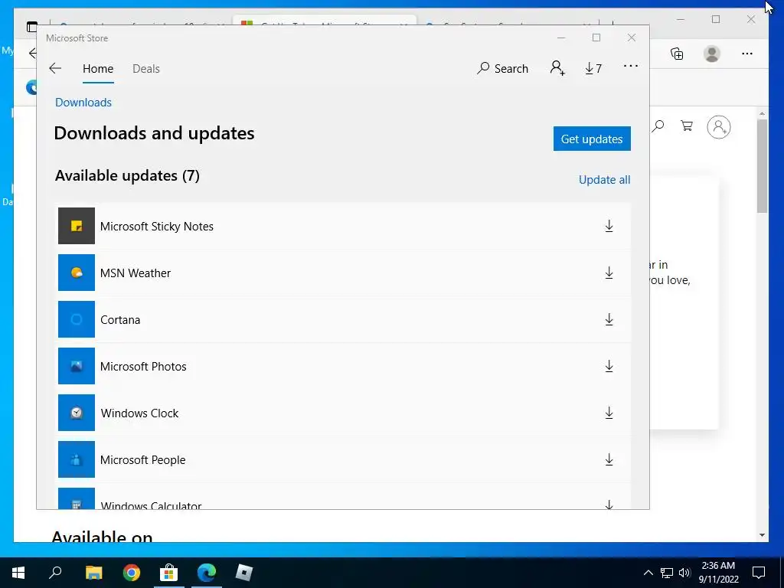Open the MSN Weather app icon

(x=77, y=273)
